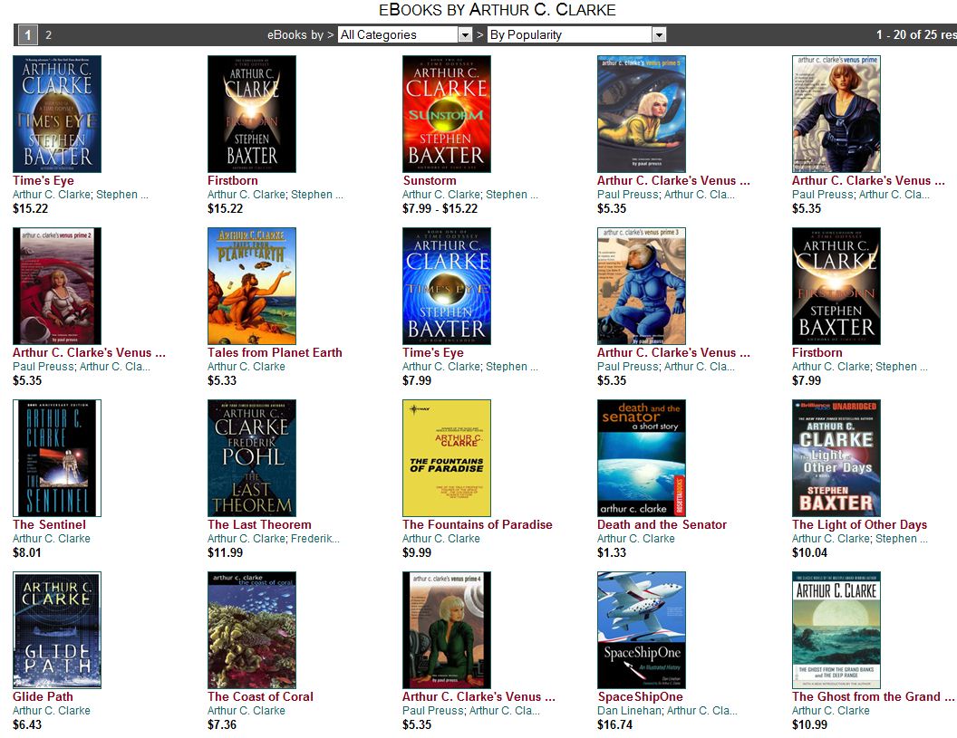
Task: Click the $1.33 price
Action: click(612, 552)
